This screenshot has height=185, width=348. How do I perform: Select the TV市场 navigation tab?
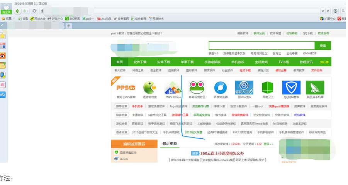pyautogui.click(x=284, y=62)
